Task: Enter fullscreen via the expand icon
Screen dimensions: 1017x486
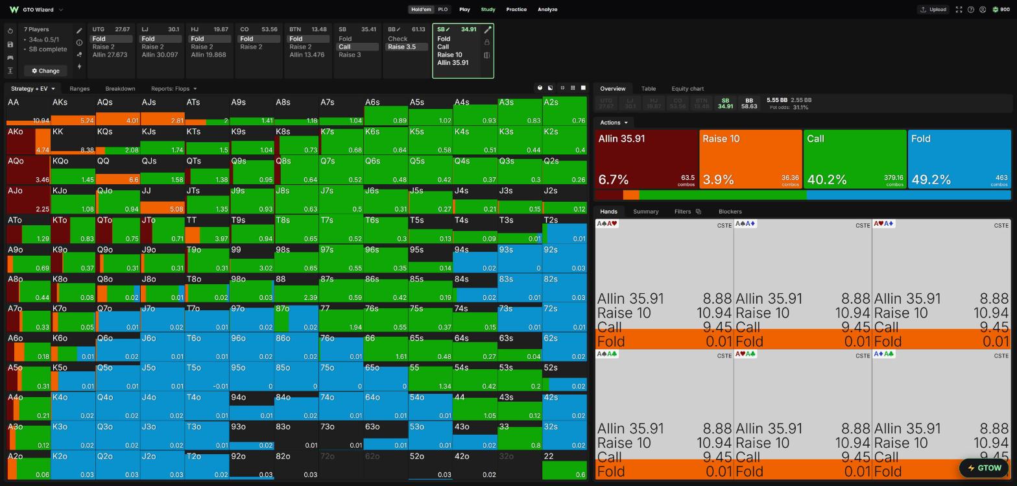Action: [x=959, y=10]
